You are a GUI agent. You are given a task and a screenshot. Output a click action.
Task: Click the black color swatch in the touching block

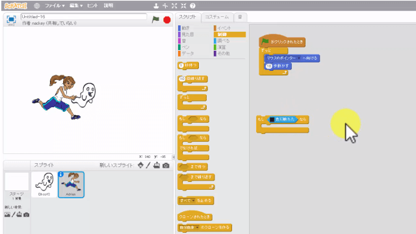[x=272, y=120]
